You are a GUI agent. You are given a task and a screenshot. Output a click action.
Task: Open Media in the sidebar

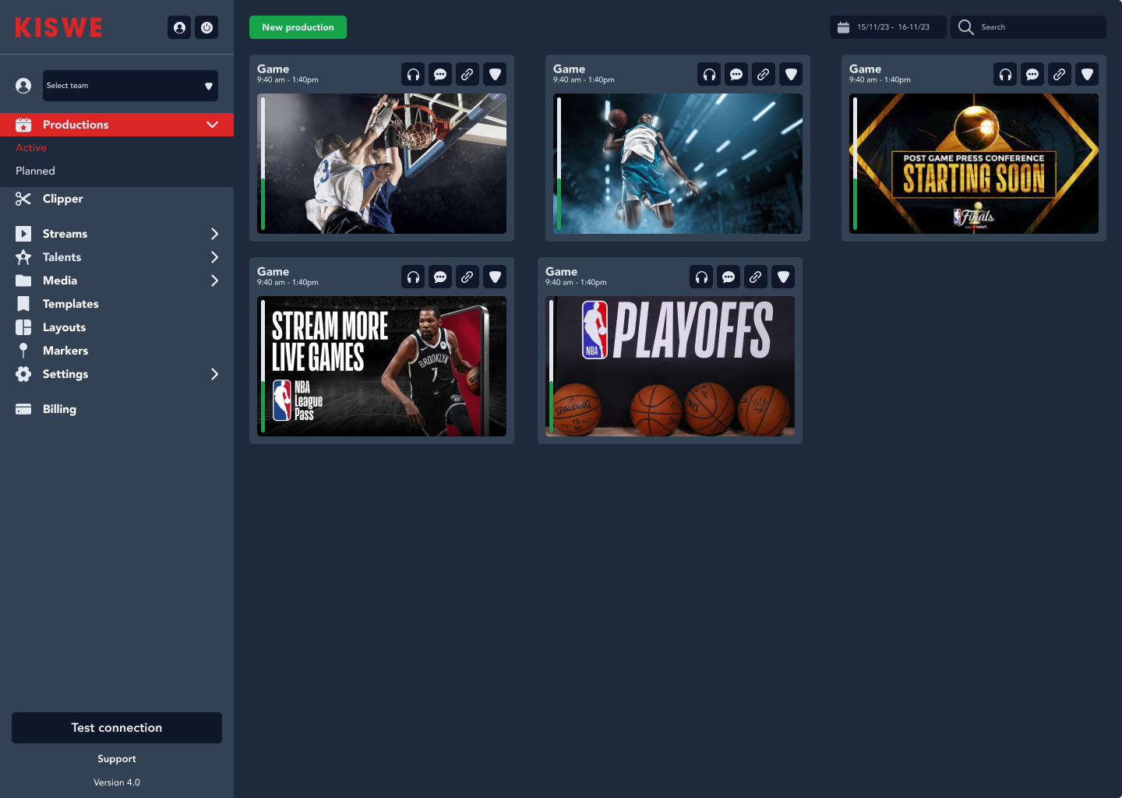pos(60,281)
